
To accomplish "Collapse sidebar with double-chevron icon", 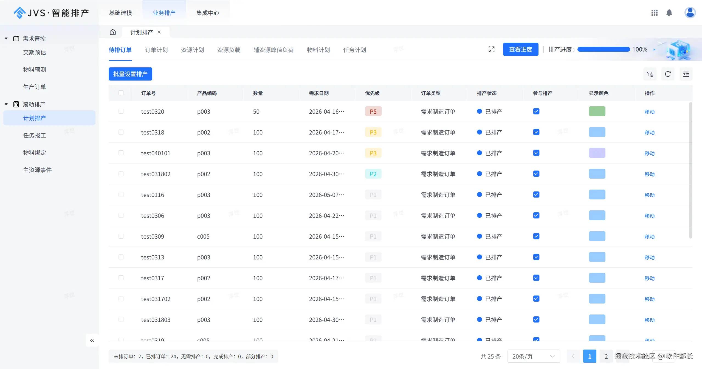I will [92, 340].
